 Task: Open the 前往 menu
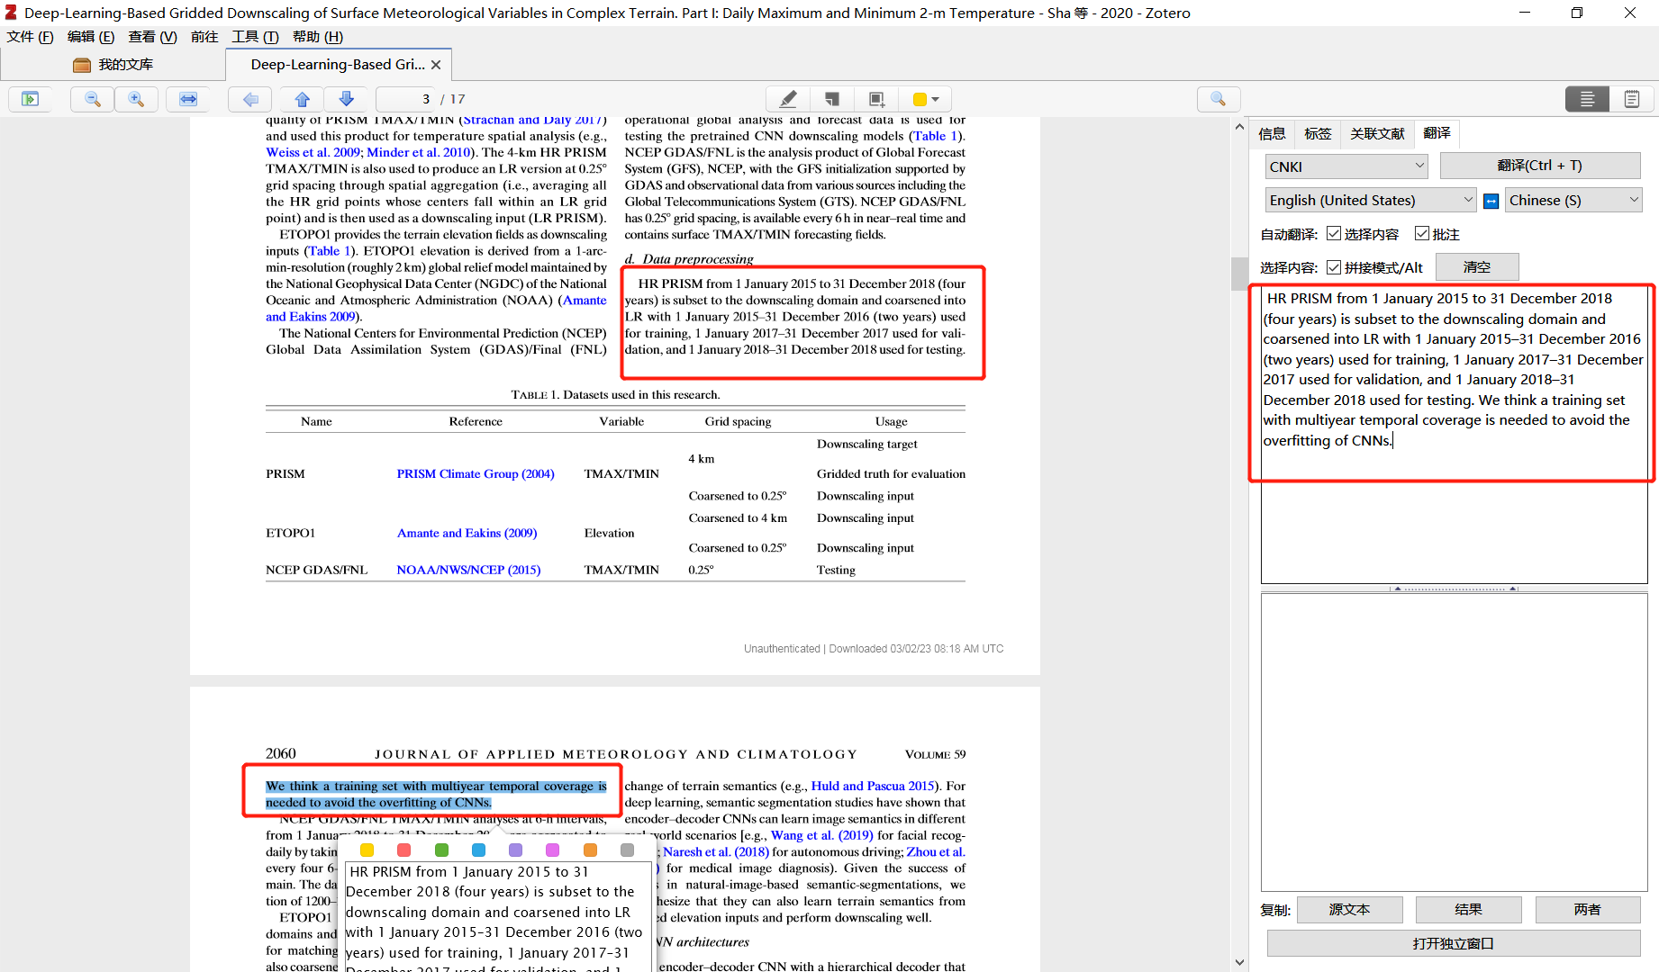(204, 37)
